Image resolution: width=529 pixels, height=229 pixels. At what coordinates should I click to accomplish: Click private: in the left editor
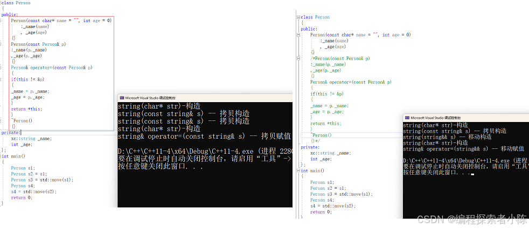point(11,133)
